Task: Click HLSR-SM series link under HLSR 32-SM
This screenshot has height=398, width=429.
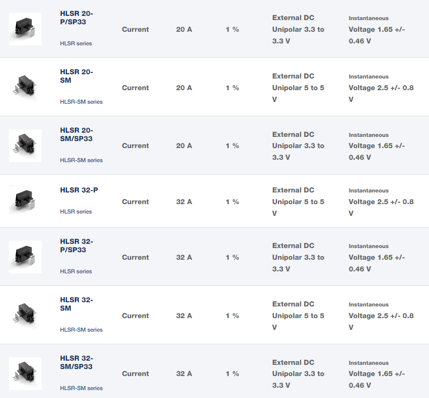Action: 81,330
